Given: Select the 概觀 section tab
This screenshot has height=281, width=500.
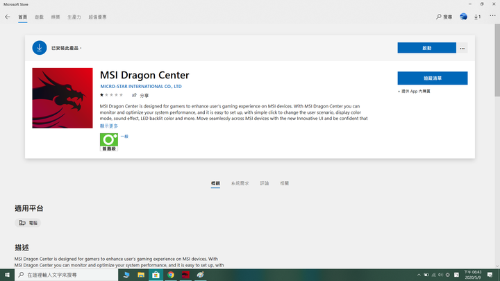Looking at the screenshot, I should [x=215, y=183].
